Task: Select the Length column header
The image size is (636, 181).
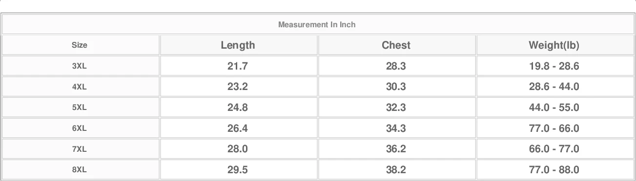Action: pyautogui.click(x=238, y=45)
